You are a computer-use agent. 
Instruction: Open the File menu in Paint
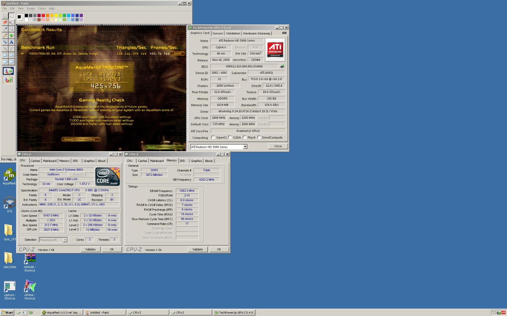[x=5, y=9]
